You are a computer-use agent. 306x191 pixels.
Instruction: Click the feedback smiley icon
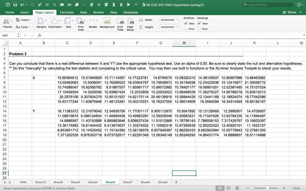coord(299,5)
